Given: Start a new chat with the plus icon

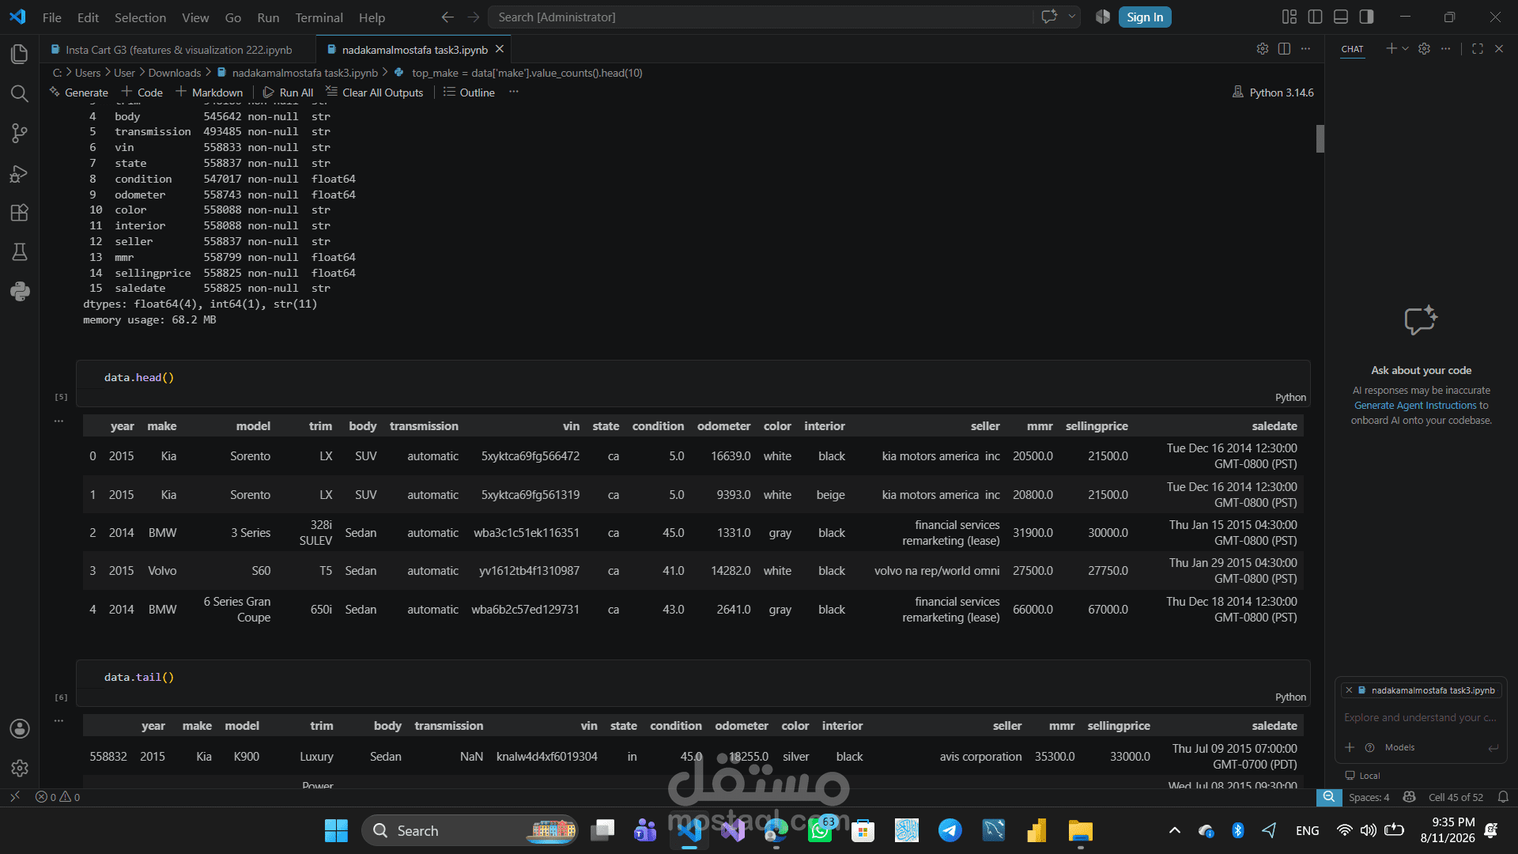Looking at the screenshot, I should click(x=1391, y=49).
